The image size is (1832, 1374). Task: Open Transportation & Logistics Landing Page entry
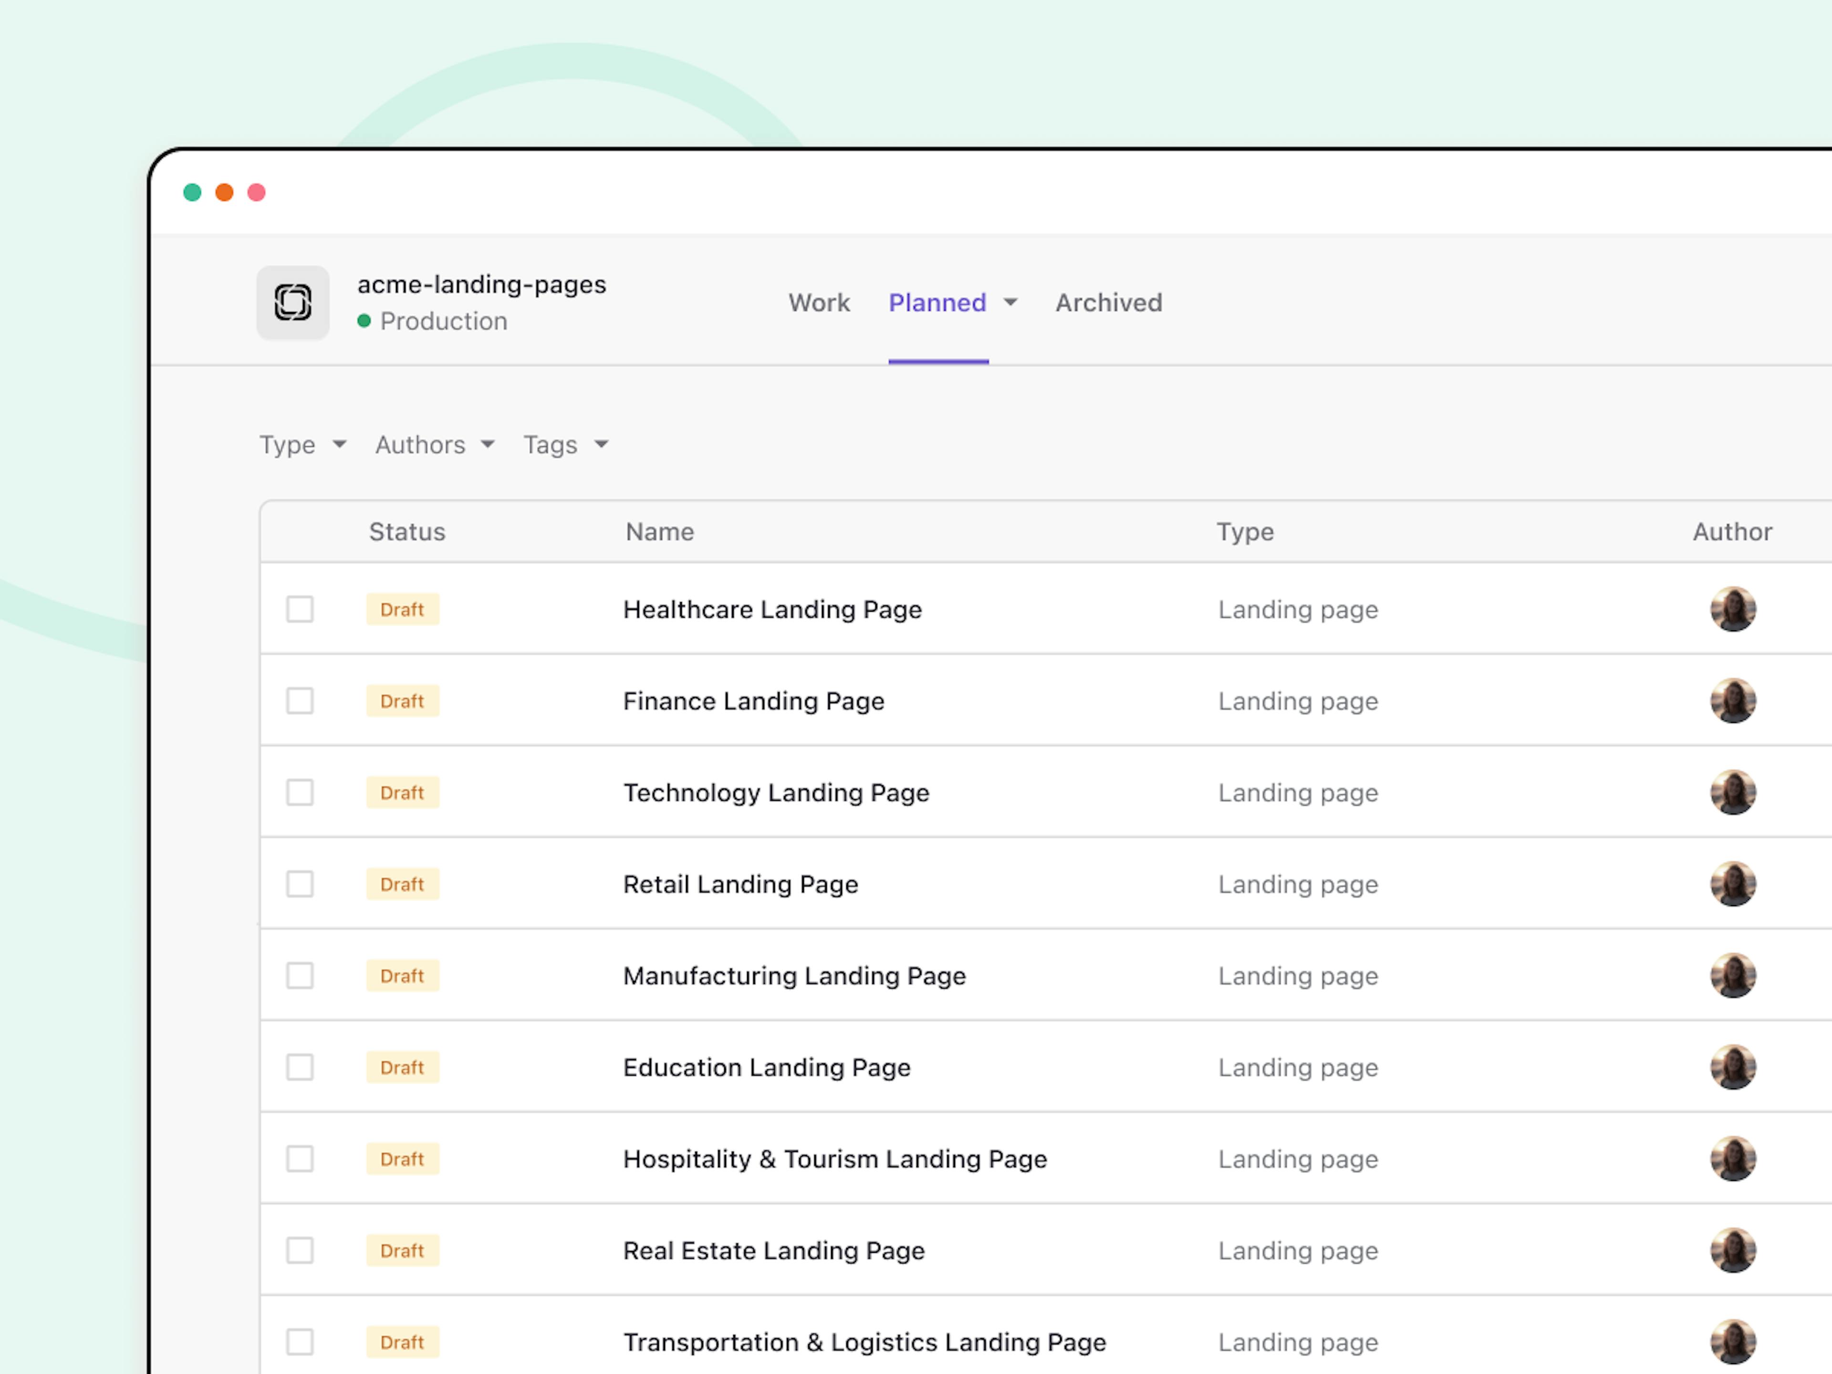864,1342
